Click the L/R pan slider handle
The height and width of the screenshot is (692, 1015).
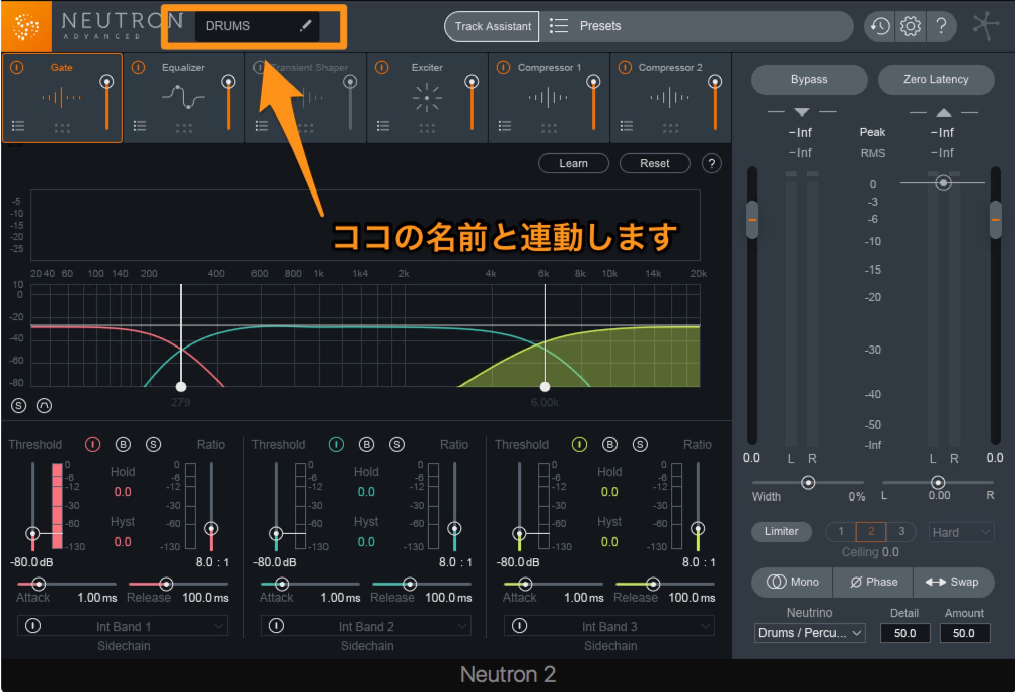(x=938, y=483)
